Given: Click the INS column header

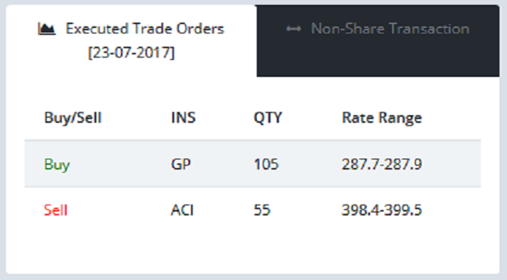Looking at the screenshot, I should point(183,117).
